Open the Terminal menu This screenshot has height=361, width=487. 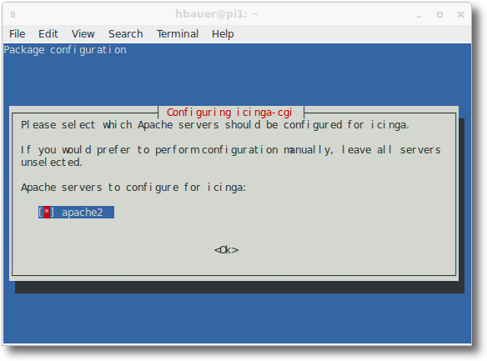tap(178, 33)
